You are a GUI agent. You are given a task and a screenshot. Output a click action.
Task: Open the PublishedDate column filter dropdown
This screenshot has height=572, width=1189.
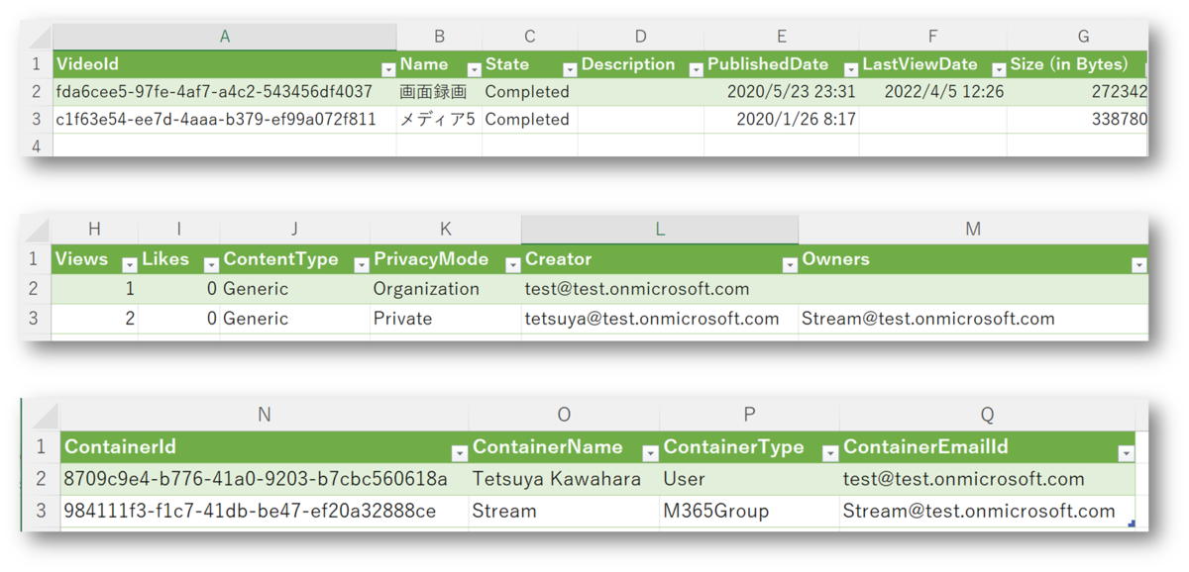[850, 69]
